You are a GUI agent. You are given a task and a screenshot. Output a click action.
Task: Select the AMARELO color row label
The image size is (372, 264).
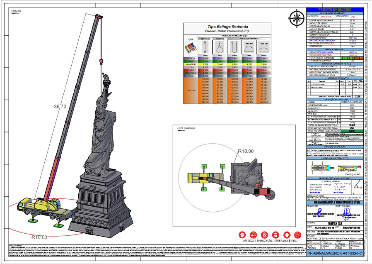point(191,64)
